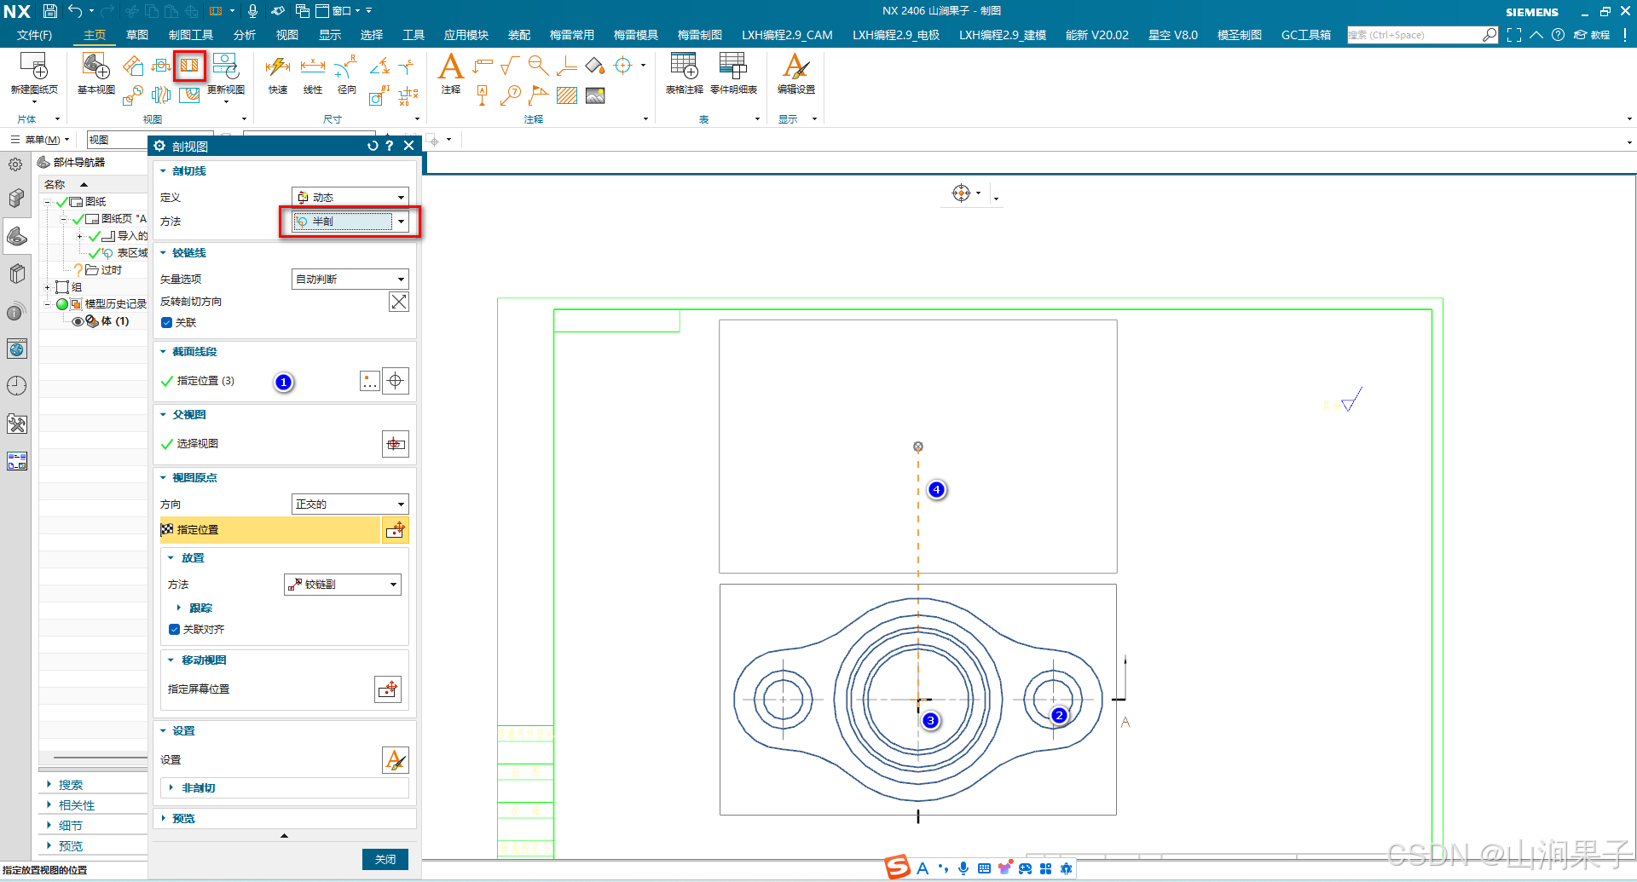Screen dimensions: 1637x882
Task: Open the Part Navigator sidebar tab icon
Action: (x=17, y=236)
